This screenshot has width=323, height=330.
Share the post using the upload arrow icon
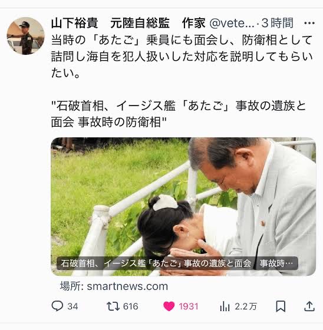click(309, 306)
